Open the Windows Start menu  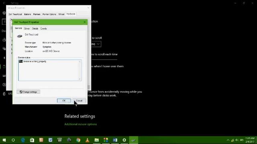tap(4, 140)
